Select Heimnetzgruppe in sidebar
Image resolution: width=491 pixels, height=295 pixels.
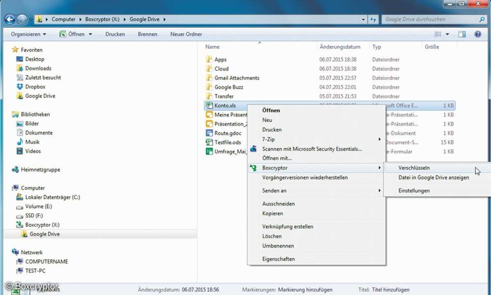tap(40, 170)
